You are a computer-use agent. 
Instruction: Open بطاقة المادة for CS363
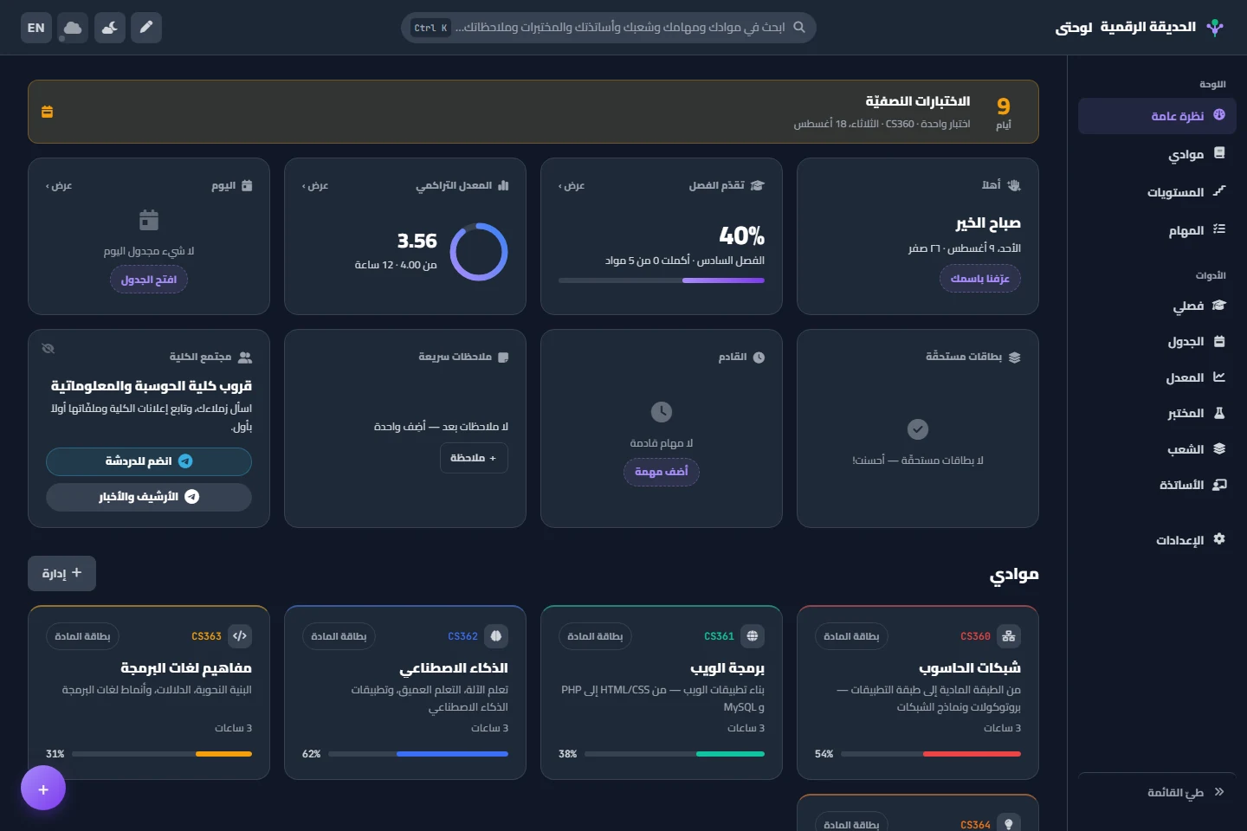[x=82, y=636]
